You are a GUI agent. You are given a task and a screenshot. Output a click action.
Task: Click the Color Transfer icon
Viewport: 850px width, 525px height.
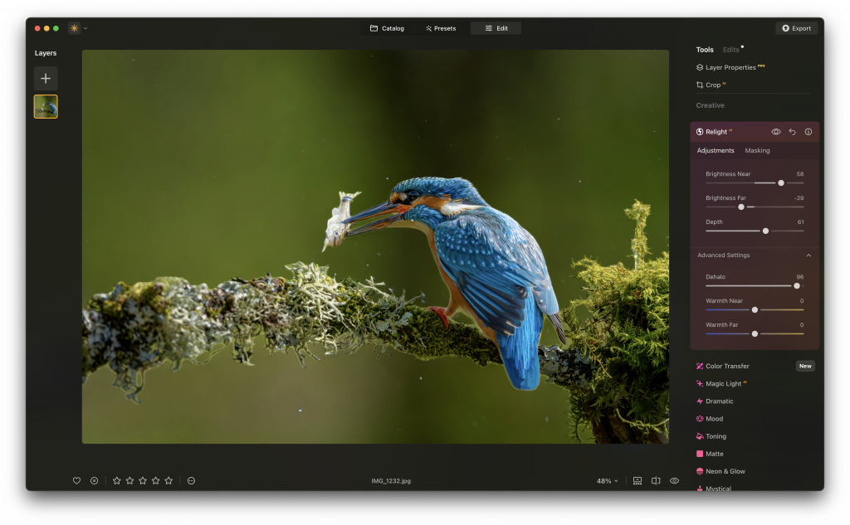(x=700, y=367)
